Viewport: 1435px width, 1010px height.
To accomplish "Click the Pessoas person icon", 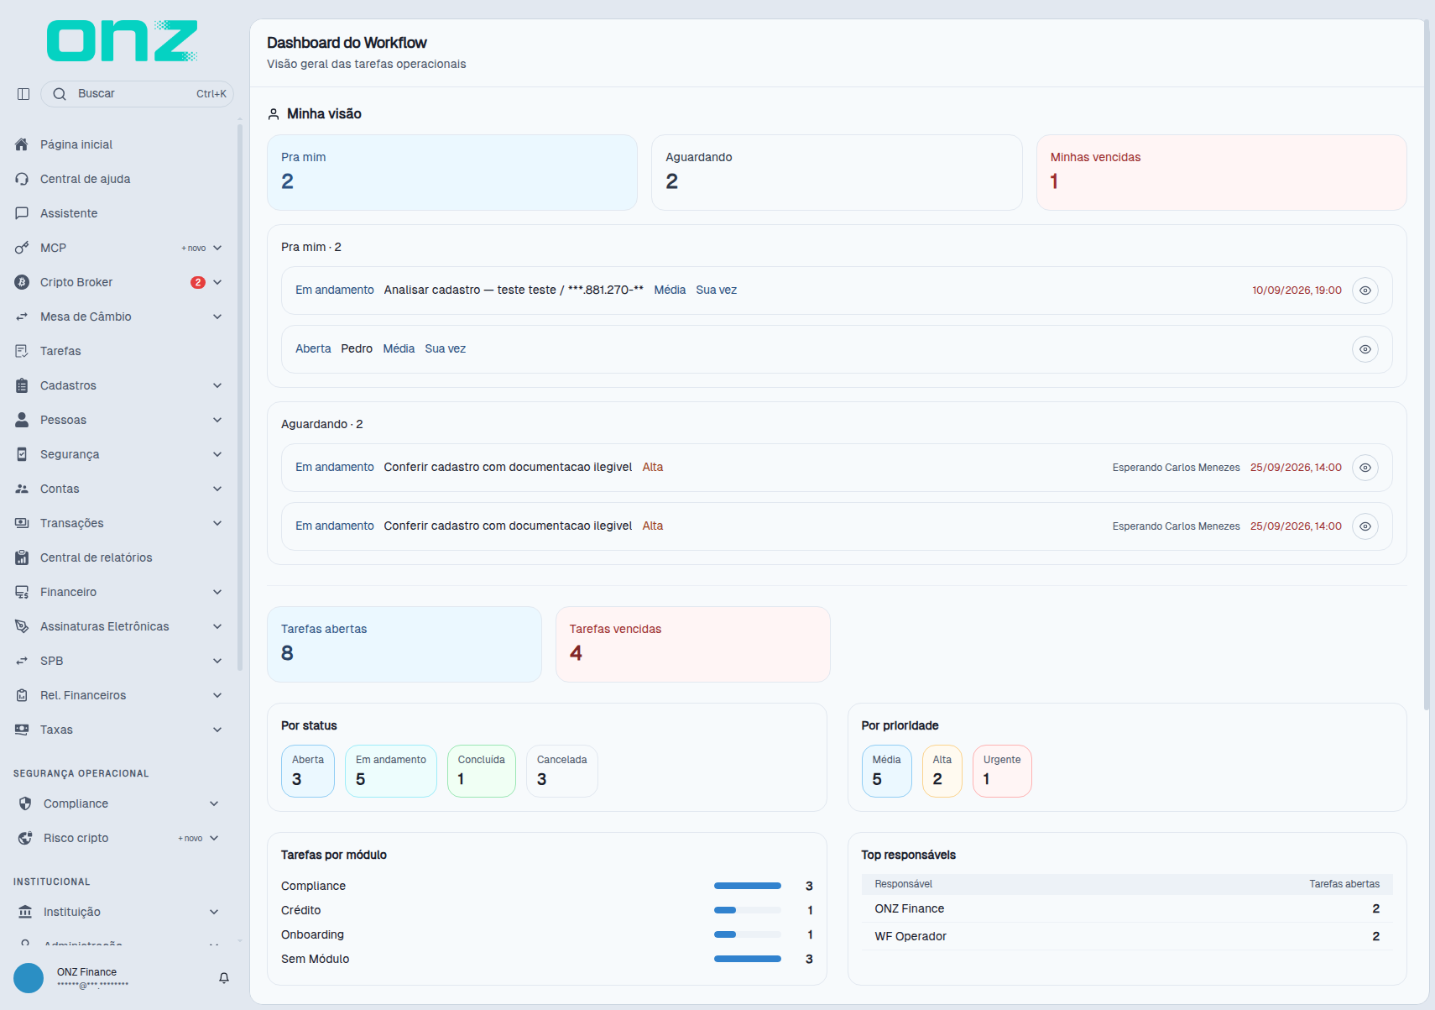I will 22,420.
